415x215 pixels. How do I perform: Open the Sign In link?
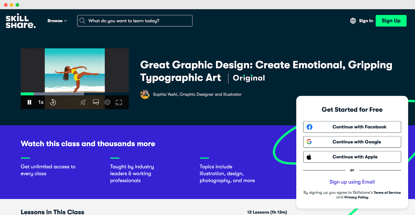[366, 21]
